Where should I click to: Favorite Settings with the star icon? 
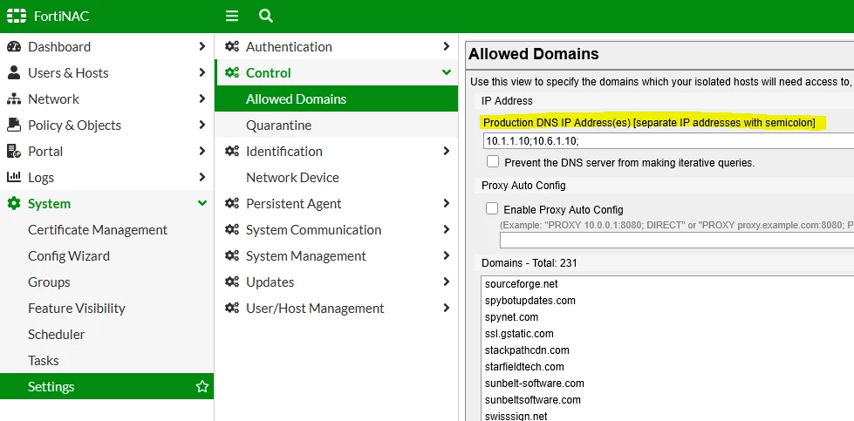(x=202, y=387)
